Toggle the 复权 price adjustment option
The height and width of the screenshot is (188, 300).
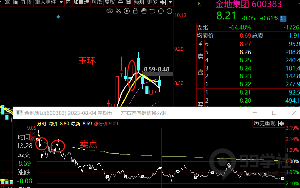click(109, 2)
